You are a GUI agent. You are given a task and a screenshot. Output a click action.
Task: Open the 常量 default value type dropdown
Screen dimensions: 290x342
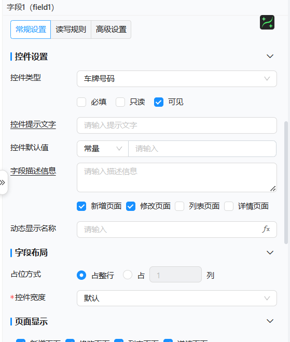tap(103, 149)
